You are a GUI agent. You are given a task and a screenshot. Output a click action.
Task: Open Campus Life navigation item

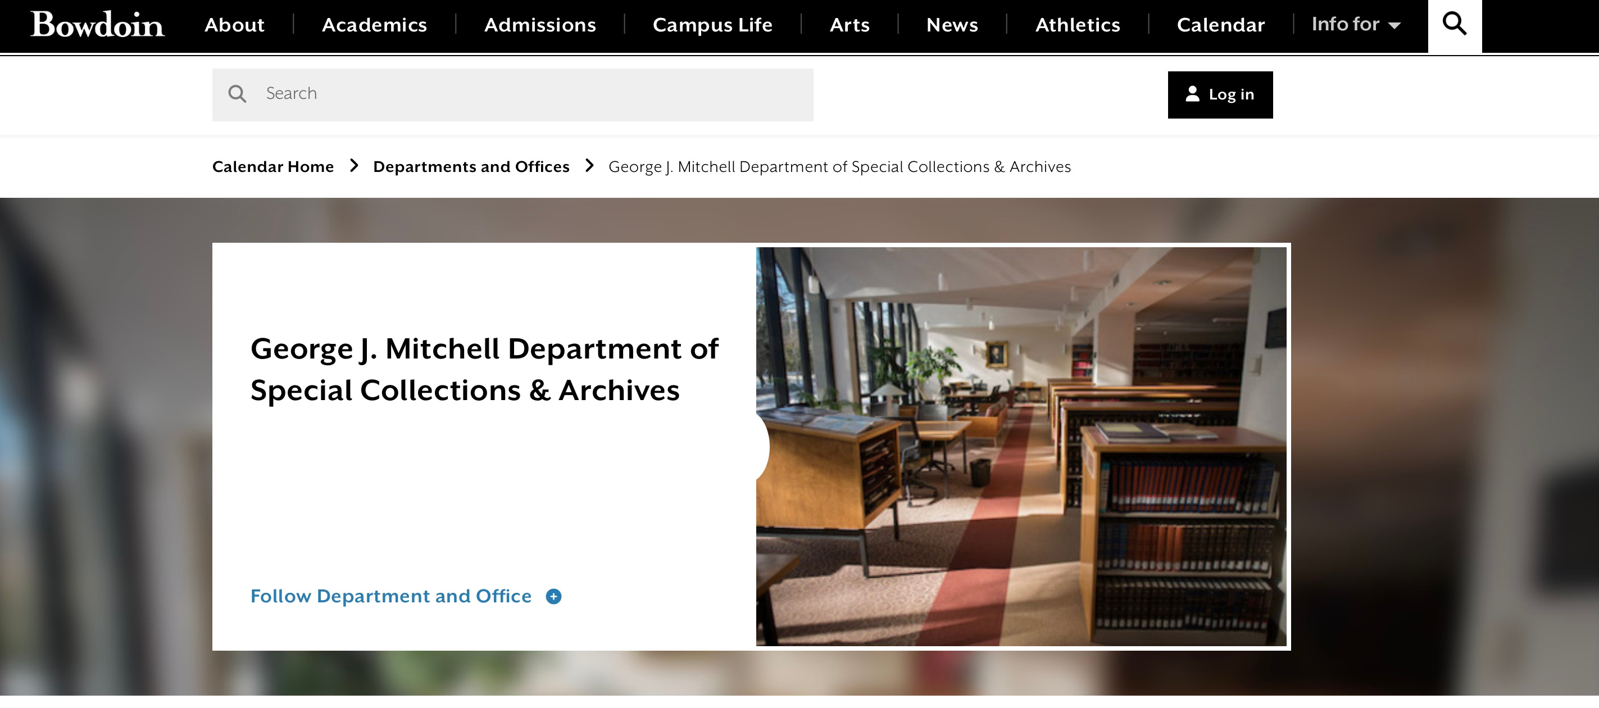click(712, 25)
